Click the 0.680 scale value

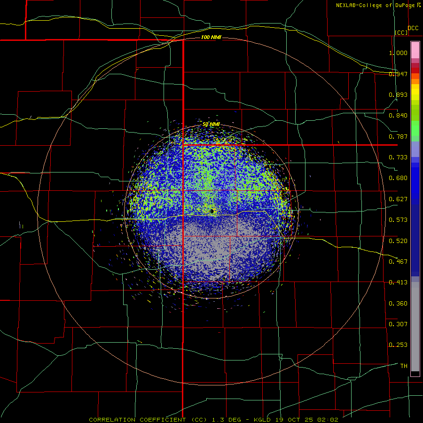pos(398,178)
